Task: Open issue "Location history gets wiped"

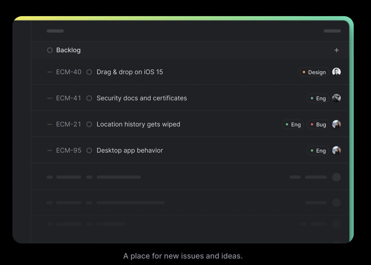Action: 138,124
